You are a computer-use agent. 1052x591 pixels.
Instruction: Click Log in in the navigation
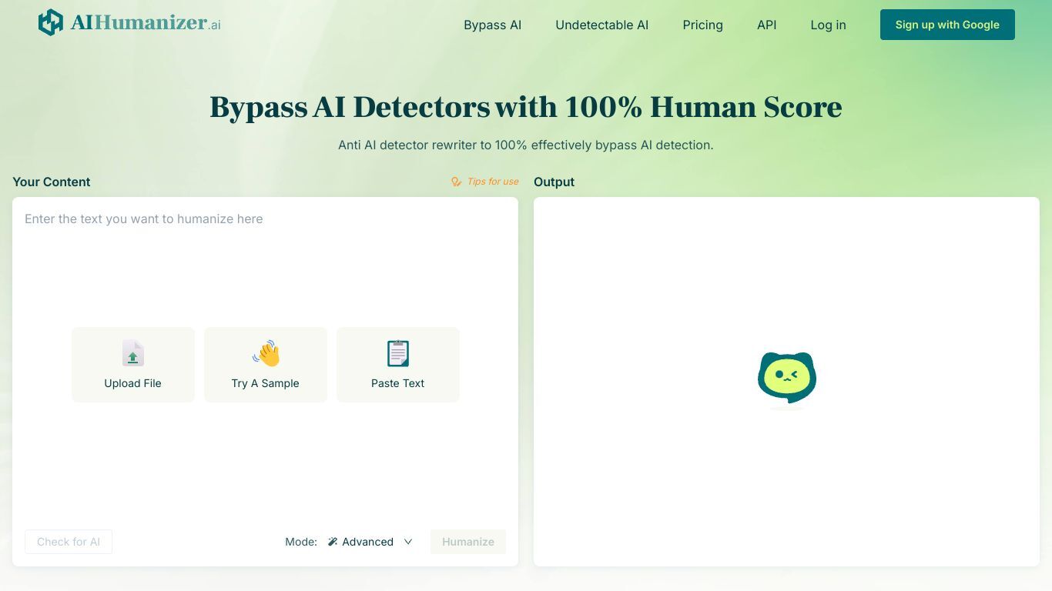pos(829,25)
